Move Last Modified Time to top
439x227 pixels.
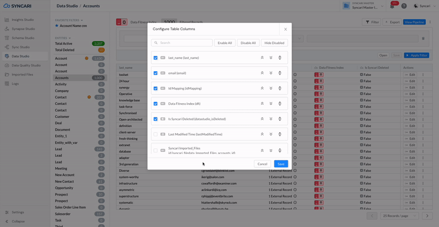[x=262, y=134]
